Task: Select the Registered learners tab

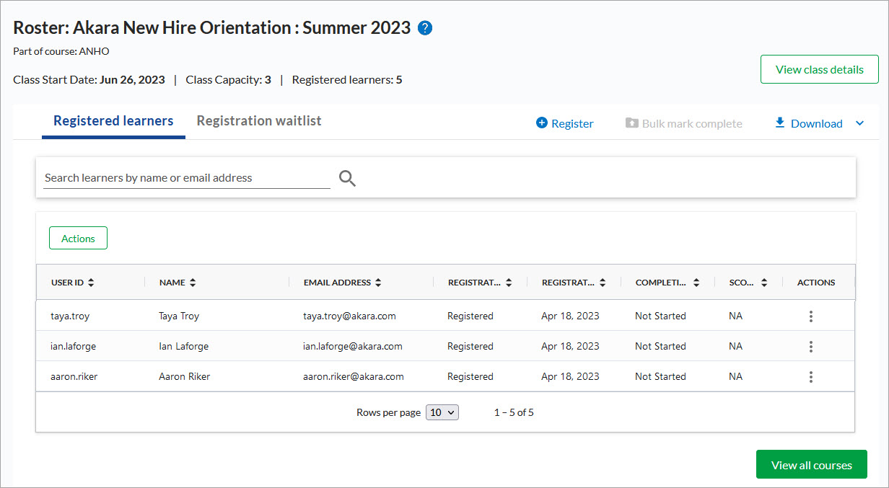Action: click(x=113, y=121)
